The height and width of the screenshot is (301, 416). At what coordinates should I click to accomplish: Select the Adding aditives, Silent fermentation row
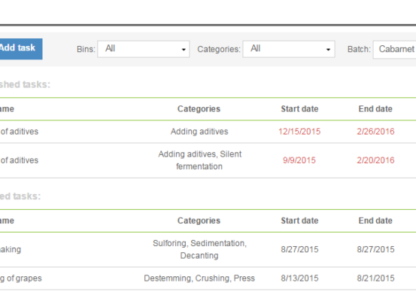click(208, 160)
